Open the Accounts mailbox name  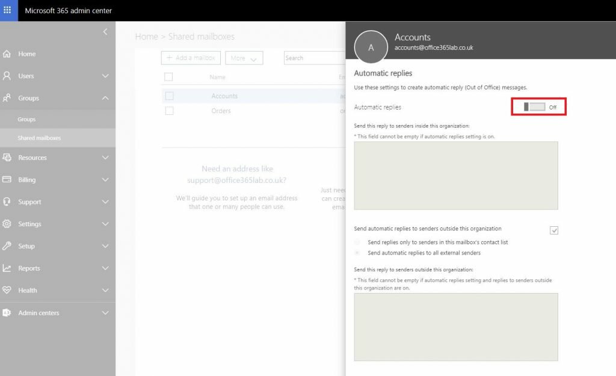pyautogui.click(x=224, y=96)
